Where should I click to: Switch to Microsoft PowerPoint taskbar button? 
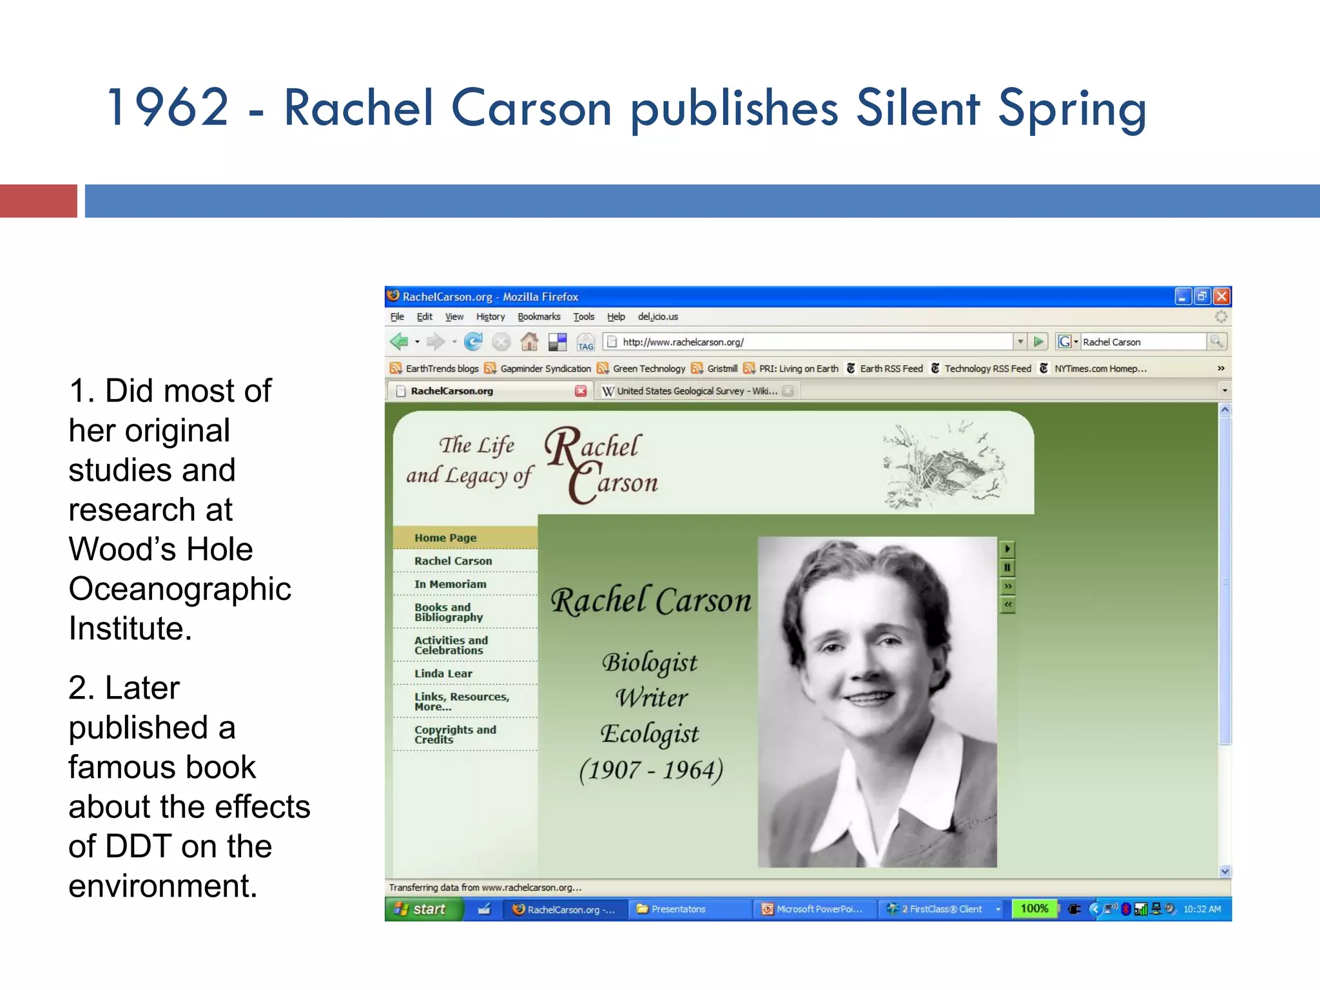coord(814,909)
